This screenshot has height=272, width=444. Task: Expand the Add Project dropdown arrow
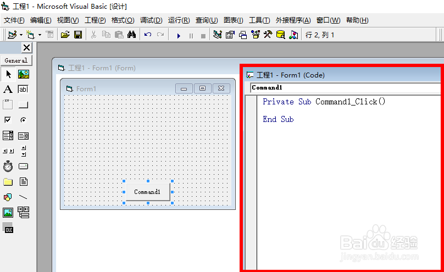click(21, 35)
